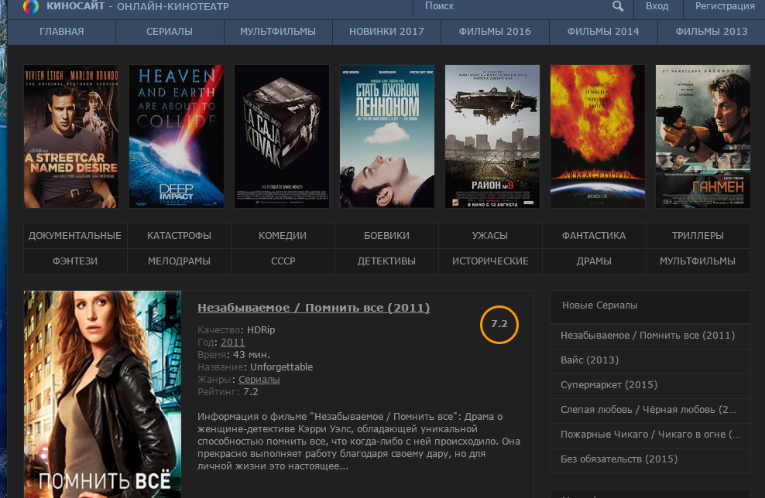Image resolution: width=765 pixels, height=498 pixels.
Task: Open Мультфильмы in the top navigation
Action: (x=278, y=32)
